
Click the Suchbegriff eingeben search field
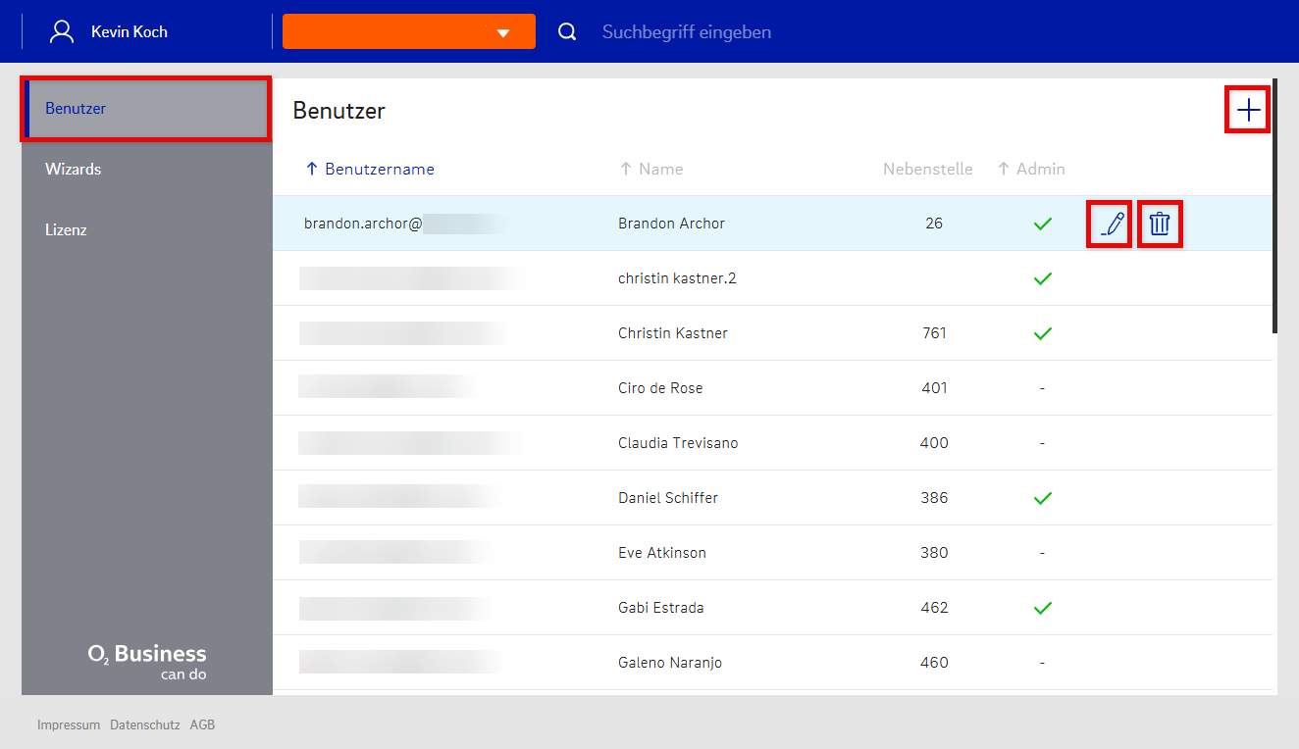687,32
